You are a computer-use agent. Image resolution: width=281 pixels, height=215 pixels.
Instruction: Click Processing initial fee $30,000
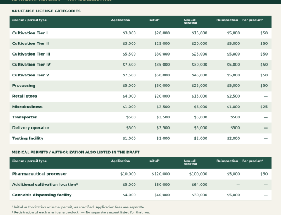[x=162, y=86]
